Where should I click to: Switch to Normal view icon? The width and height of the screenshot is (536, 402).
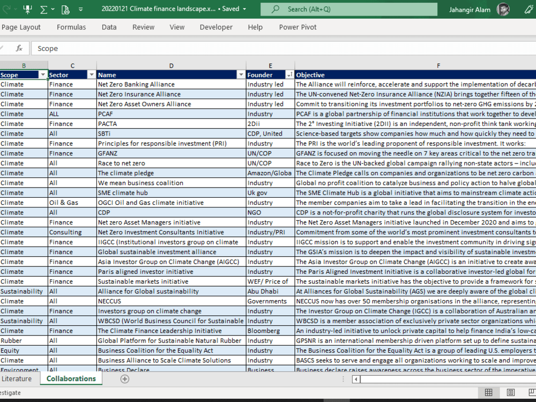tap(489, 392)
